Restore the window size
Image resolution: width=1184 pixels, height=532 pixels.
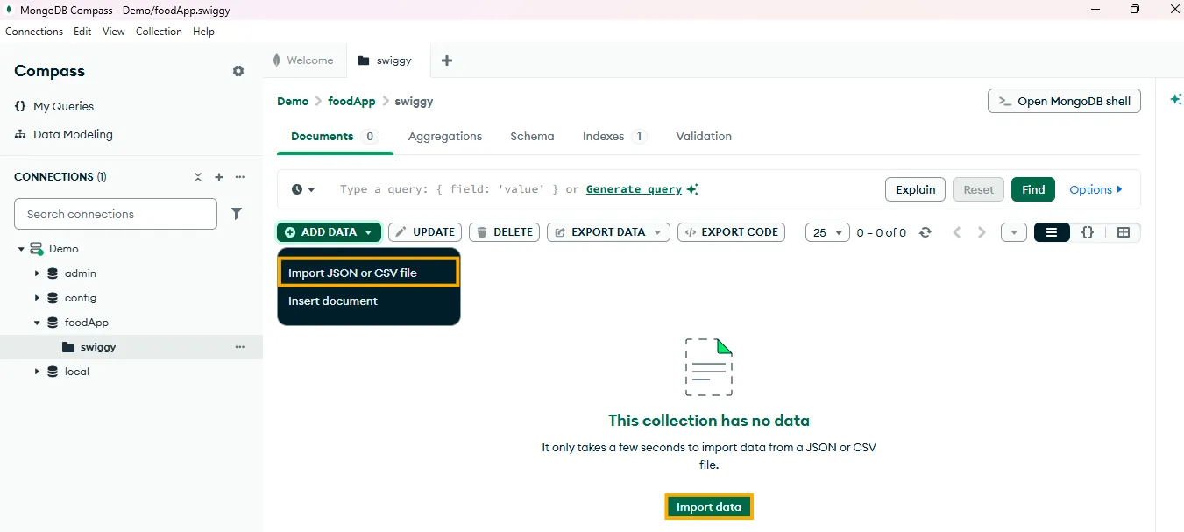(x=1135, y=10)
